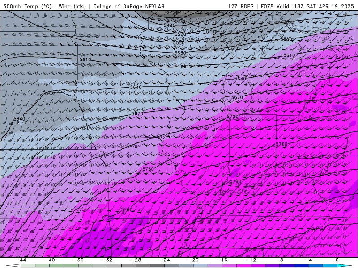This screenshot has width=358, height=268.
Task: Click the -44 color bar tick label
Action: tap(21, 260)
